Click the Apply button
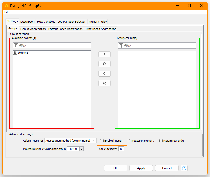The height and width of the screenshot is (177, 210). [x=141, y=168]
